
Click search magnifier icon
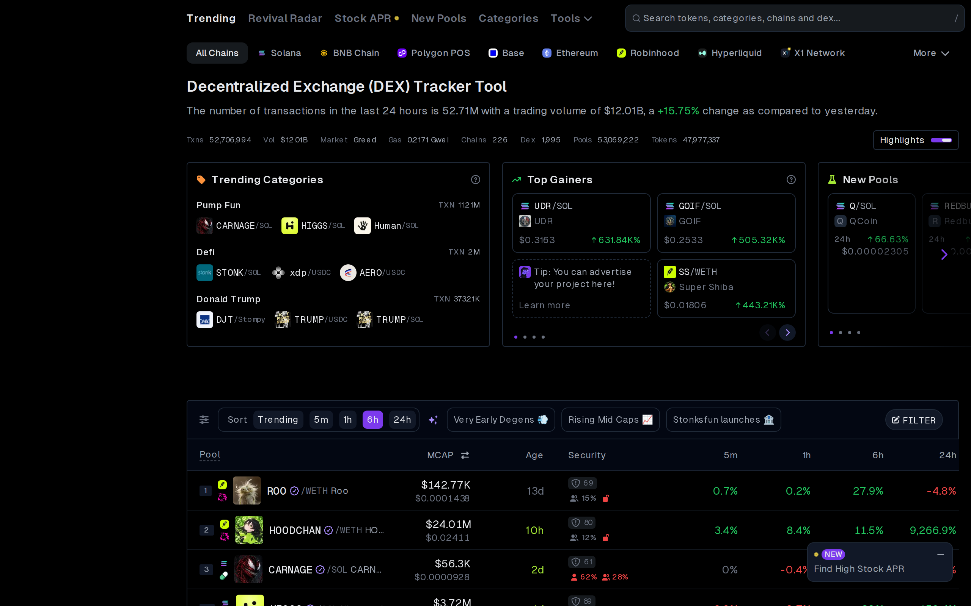coord(636,18)
